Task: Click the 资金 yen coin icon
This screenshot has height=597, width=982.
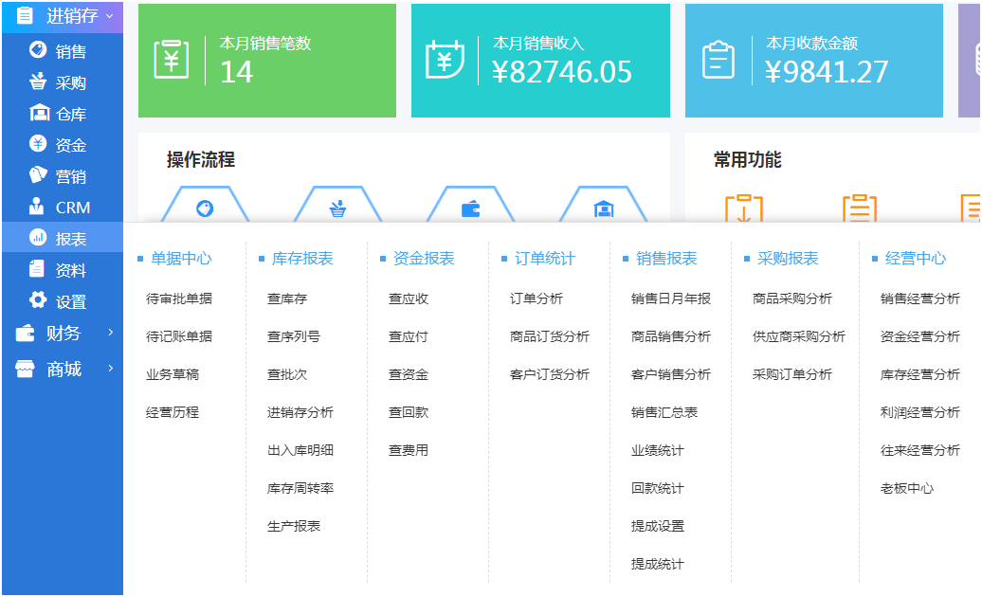Action: click(x=38, y=144)
